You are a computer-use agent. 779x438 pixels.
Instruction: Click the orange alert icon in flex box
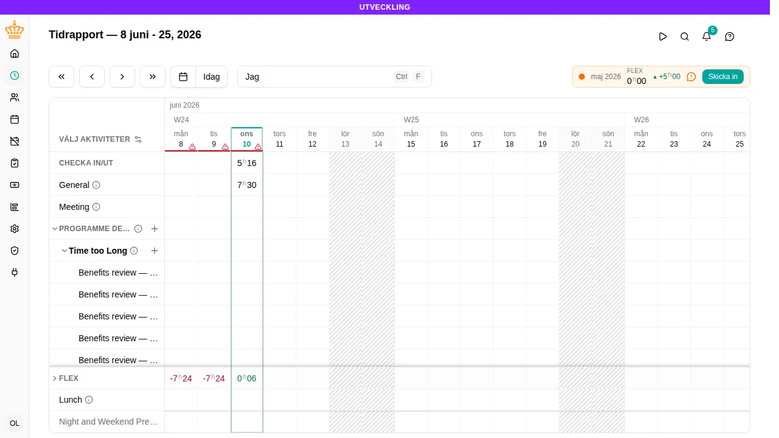click(691, 77)
